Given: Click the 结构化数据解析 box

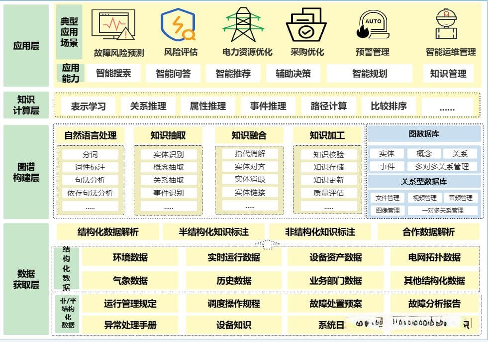Looking at the screenshot, I should tap(108, 232).
